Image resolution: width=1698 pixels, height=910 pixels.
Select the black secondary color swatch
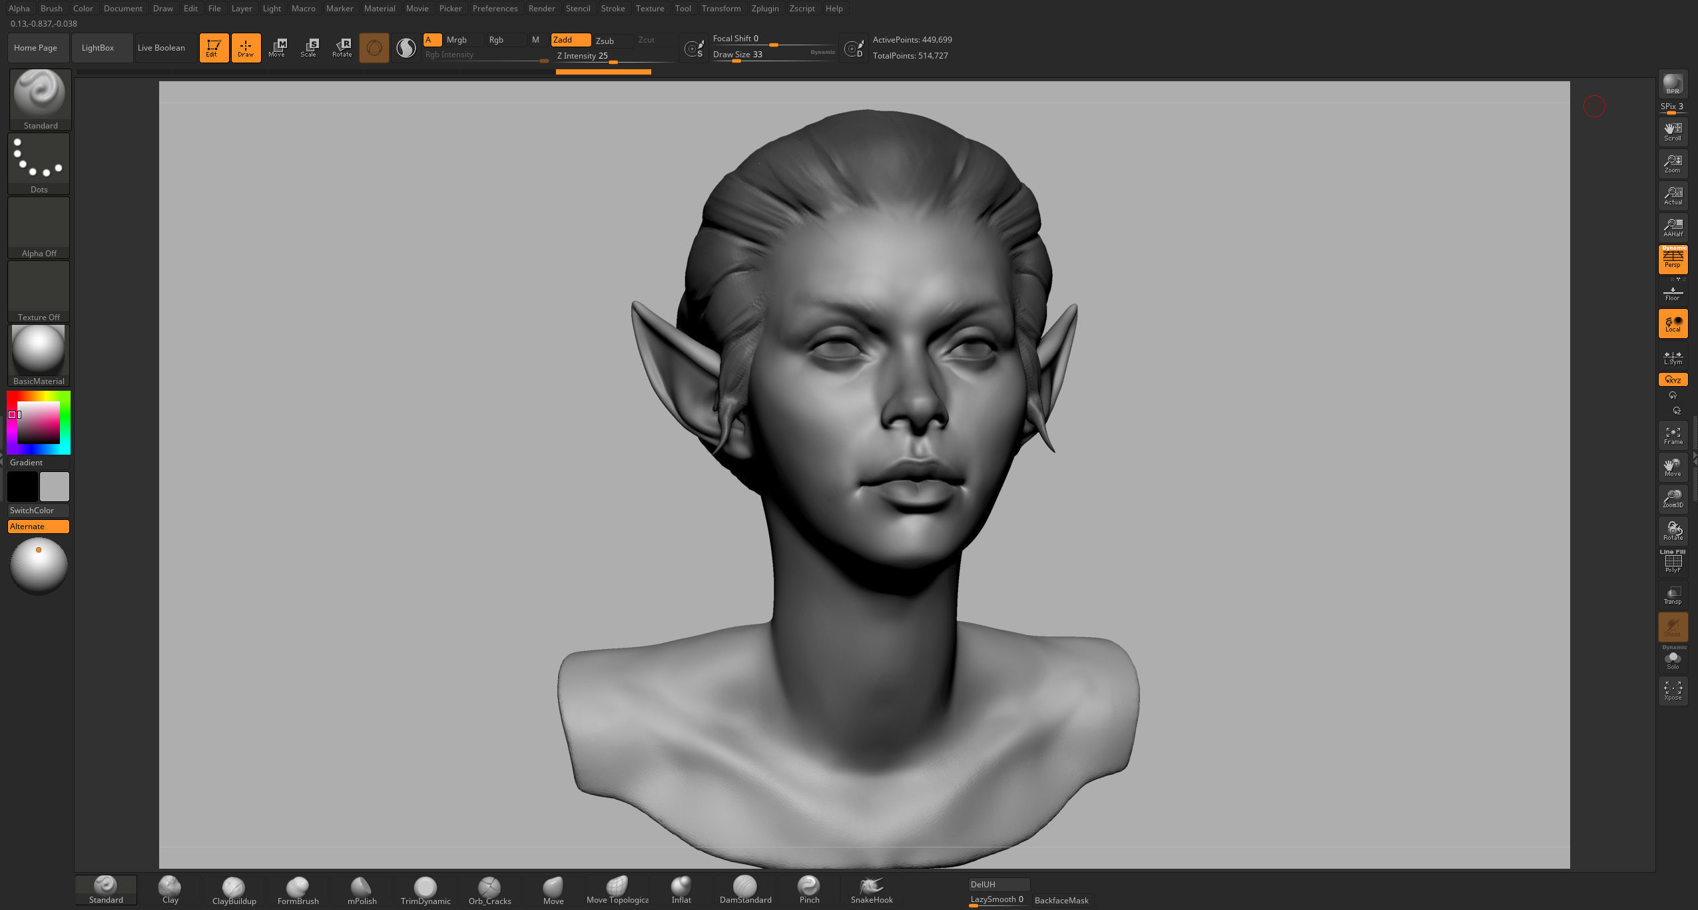[23, 487]
